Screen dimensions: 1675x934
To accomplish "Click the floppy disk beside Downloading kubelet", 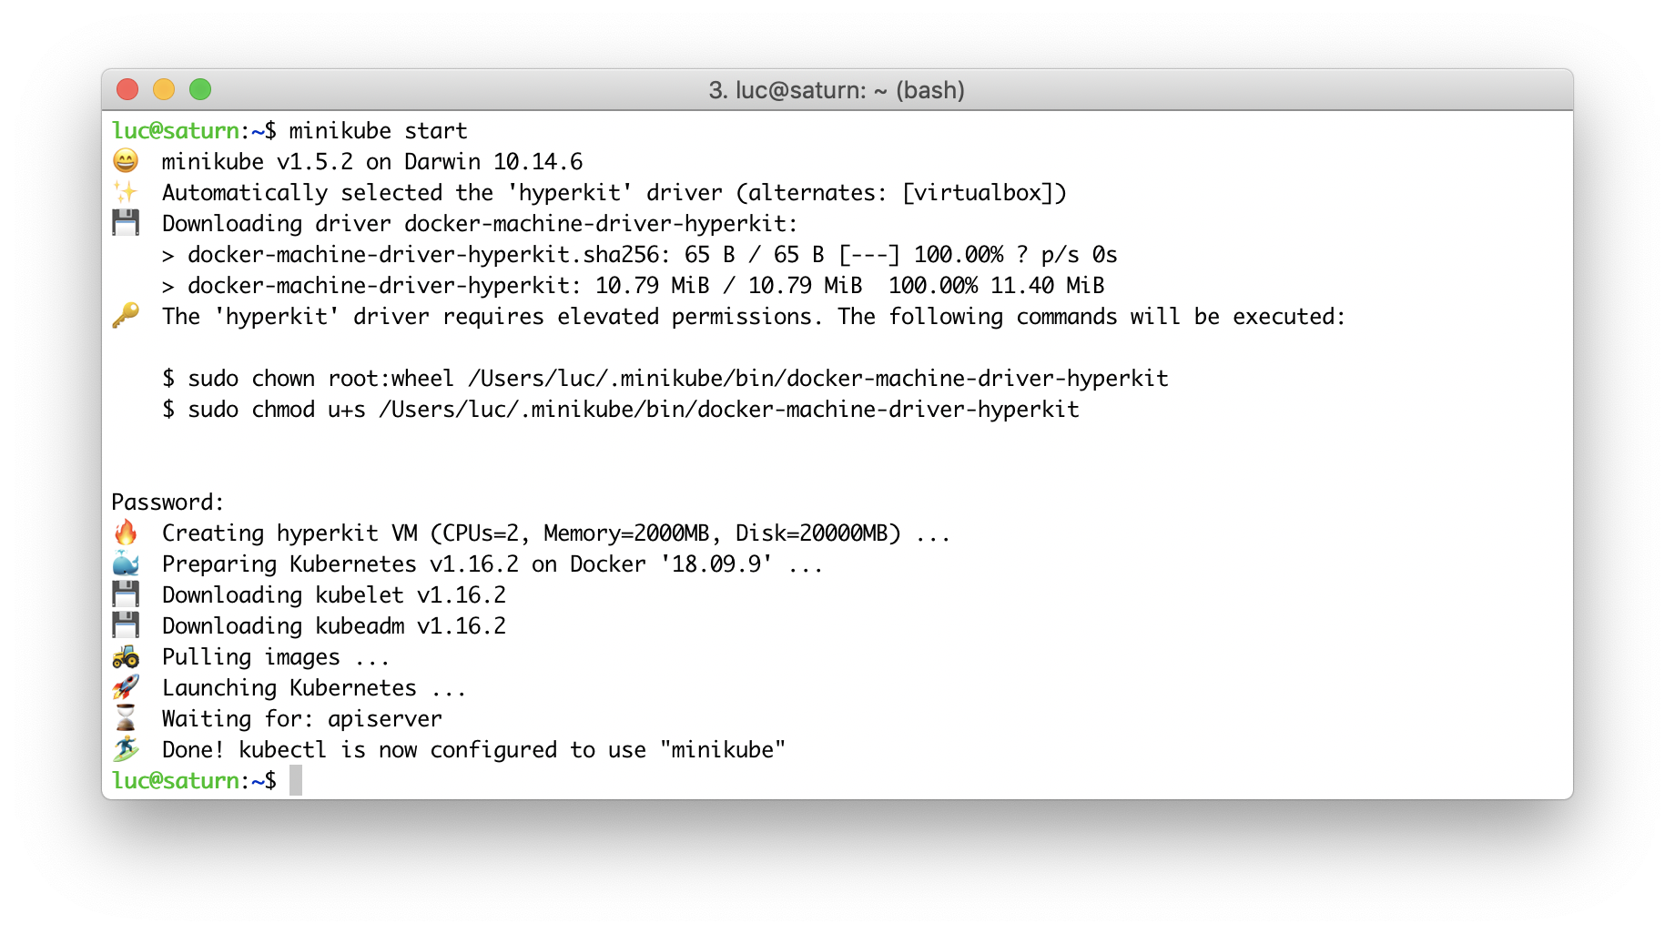I will pyautogui.click(x=126, y=594).
